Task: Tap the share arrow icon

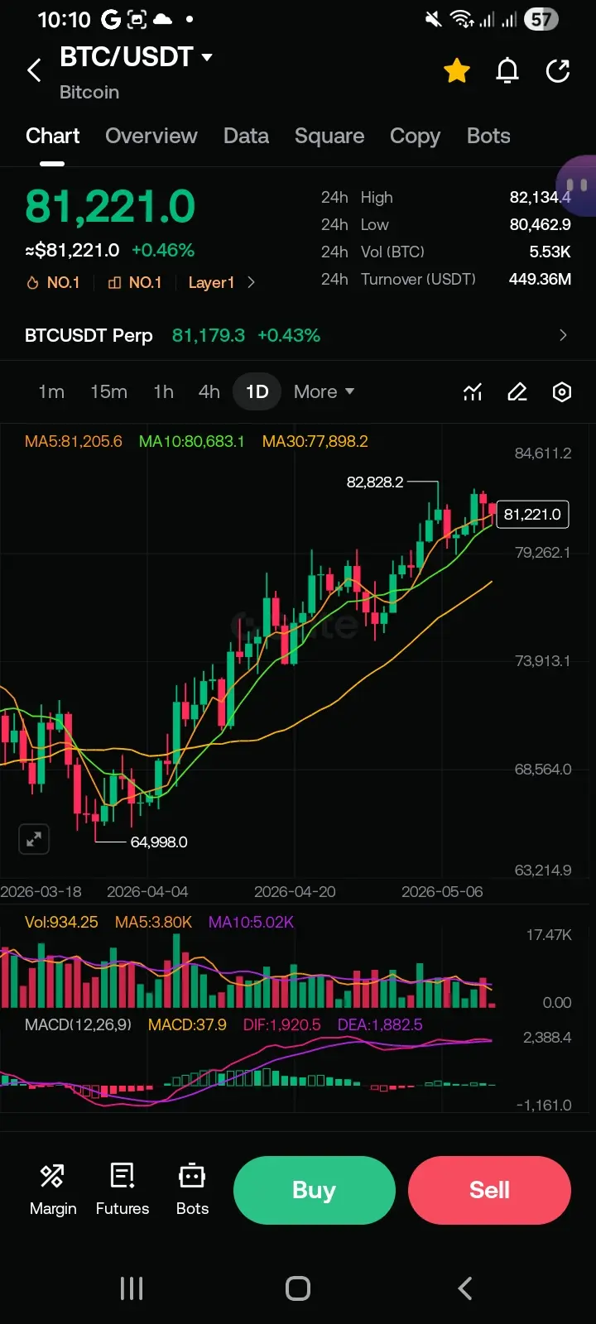Action: tap(558, 71)
